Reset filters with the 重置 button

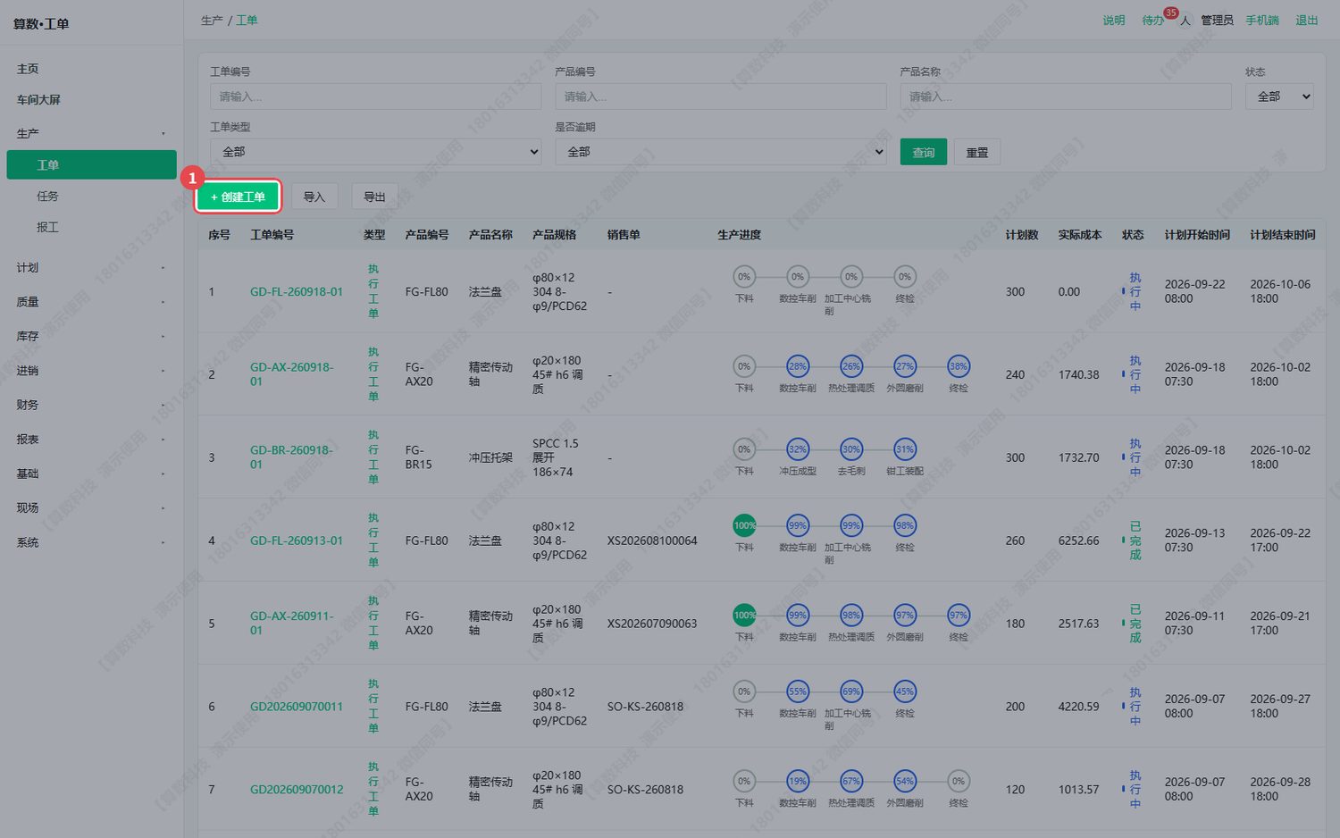pos(977,152)
